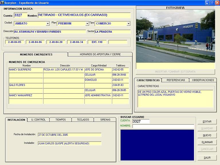Select the INSTALACION tab
The image size is (220, 165).
[x=16, y=120]
